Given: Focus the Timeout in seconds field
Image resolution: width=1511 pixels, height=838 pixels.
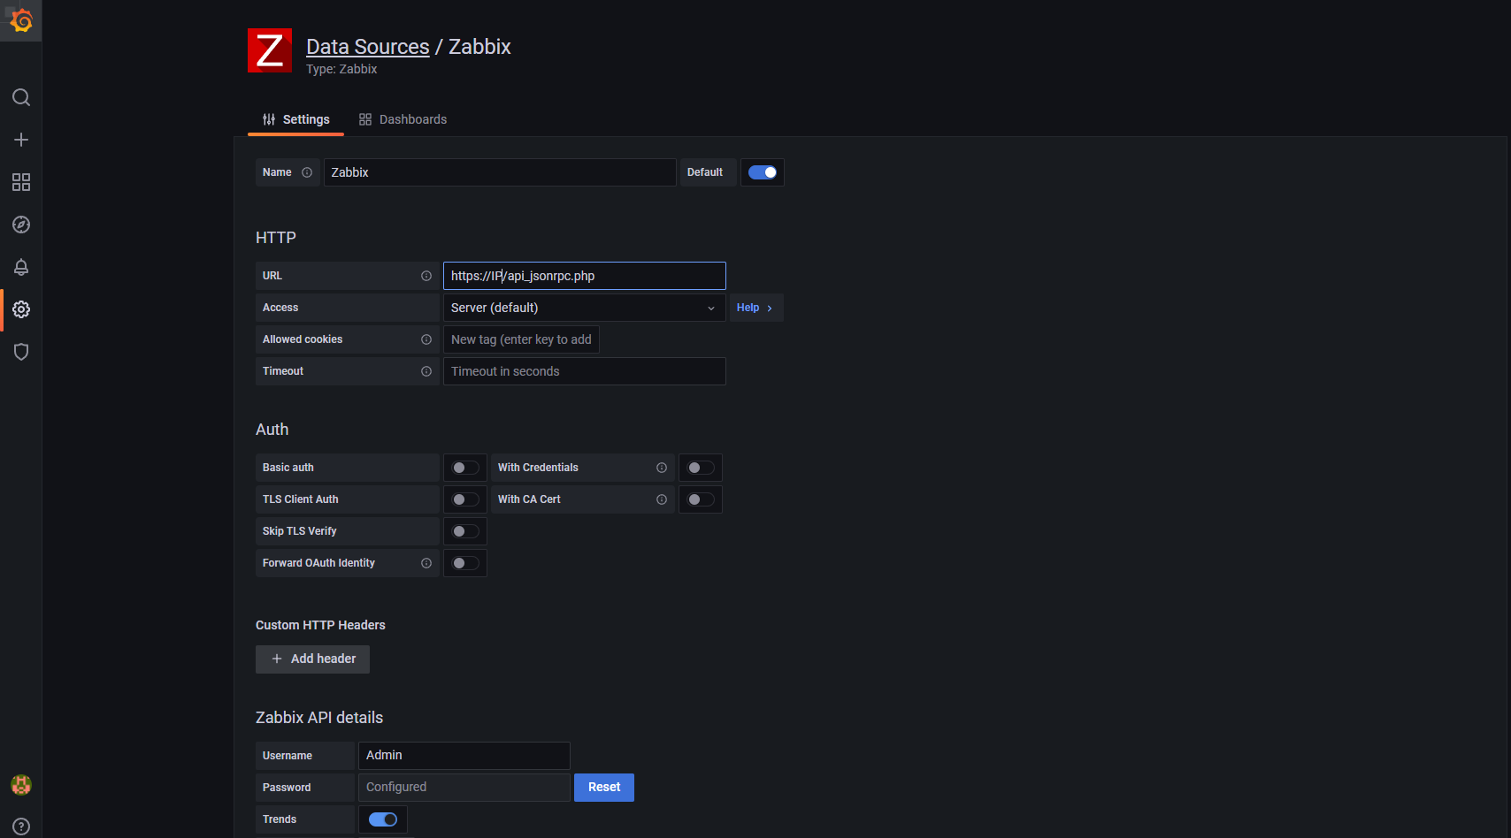Looking at the screenshot, I should (x=585, y=371).
